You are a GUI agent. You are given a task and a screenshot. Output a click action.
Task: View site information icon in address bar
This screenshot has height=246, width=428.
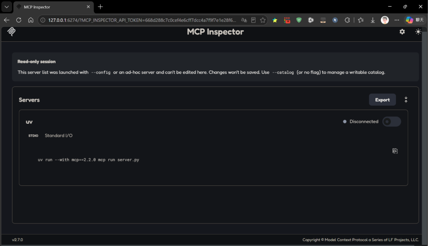(43, 20)
